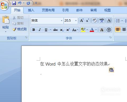The width and height of the screenshot is (127, 102).
Task: Click the 粘贴 paste clipboard icon
Action: tap(6, 20)
